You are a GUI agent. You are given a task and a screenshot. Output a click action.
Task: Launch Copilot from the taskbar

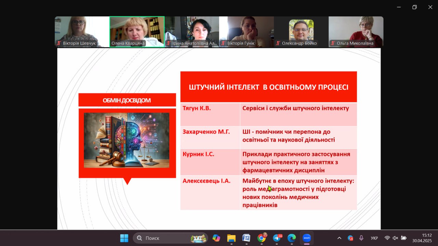click(216, 238)
